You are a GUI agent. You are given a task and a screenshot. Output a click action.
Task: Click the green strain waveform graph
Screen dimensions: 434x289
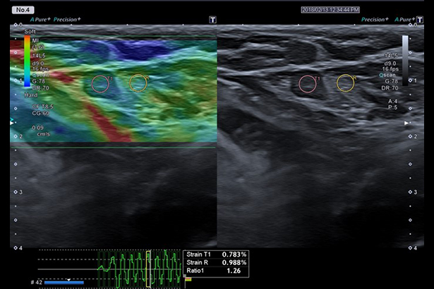[x=134, y=268]
